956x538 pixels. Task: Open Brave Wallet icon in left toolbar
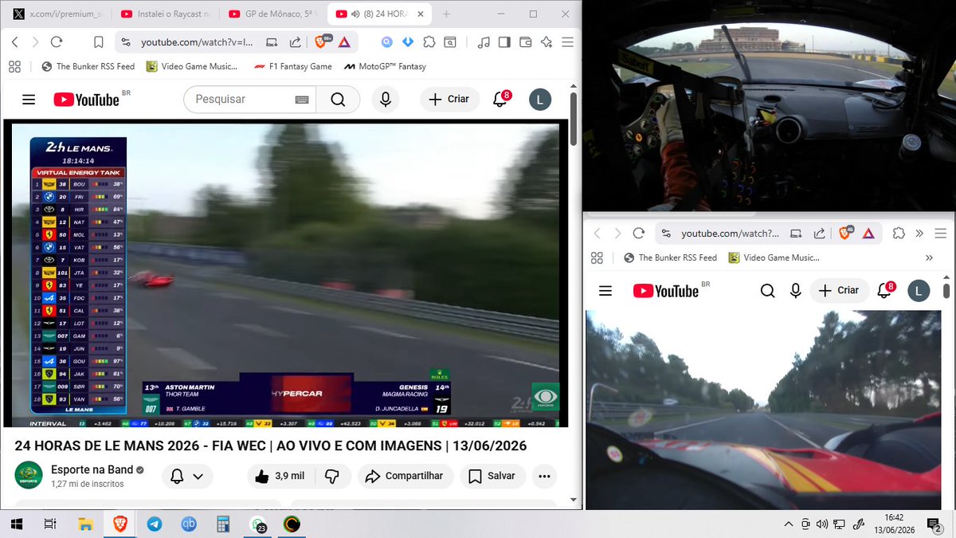[526, 42]
